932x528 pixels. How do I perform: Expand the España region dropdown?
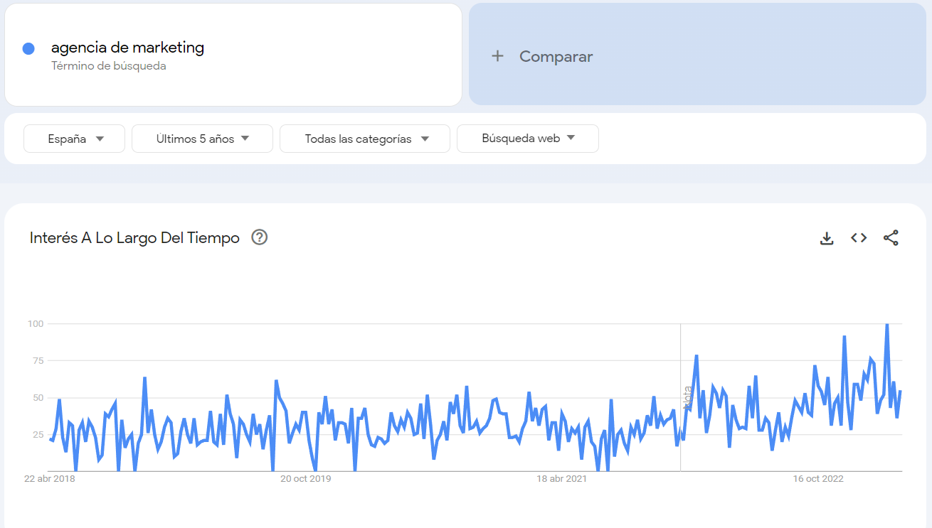coord(75,139)
